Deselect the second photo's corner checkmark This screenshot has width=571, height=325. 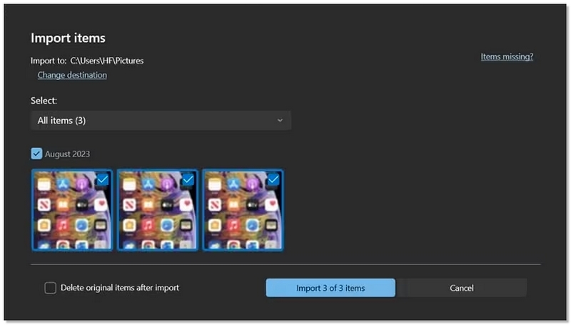tap(188, 180)
